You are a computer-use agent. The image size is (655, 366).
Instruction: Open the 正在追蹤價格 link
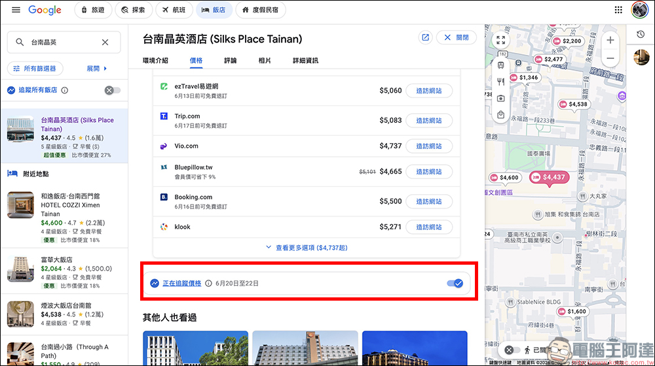(x=181, y=284)
